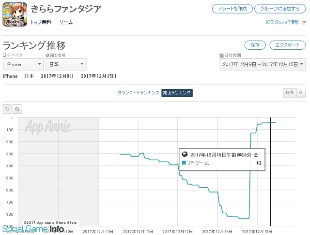Select the 売上ランキング tab

tap(177, 93)
